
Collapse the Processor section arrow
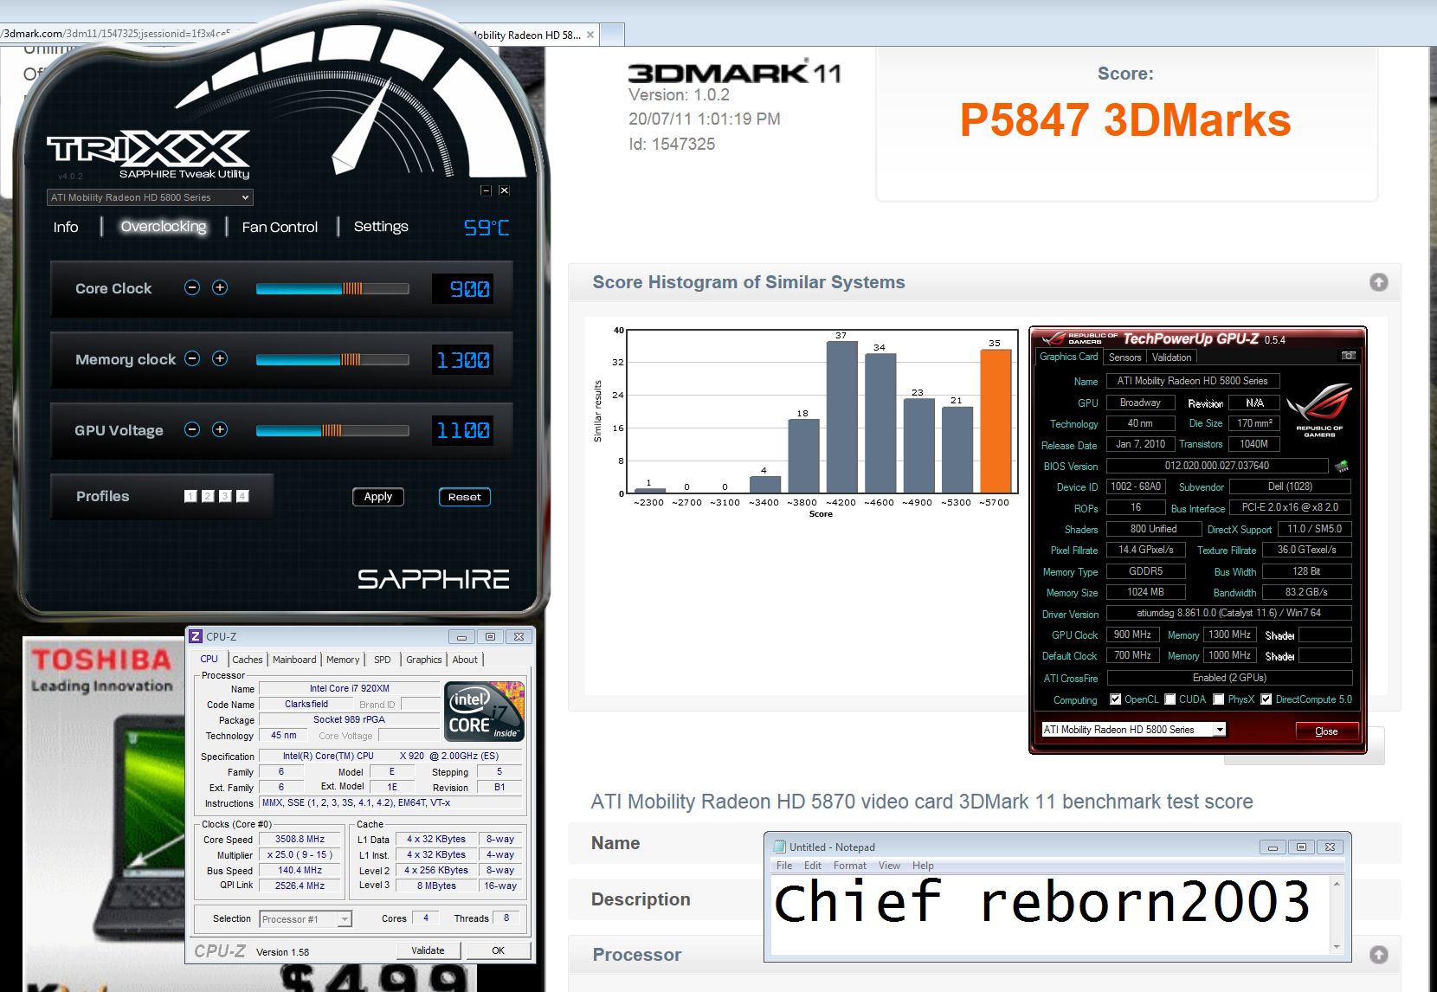point(1379,955)
